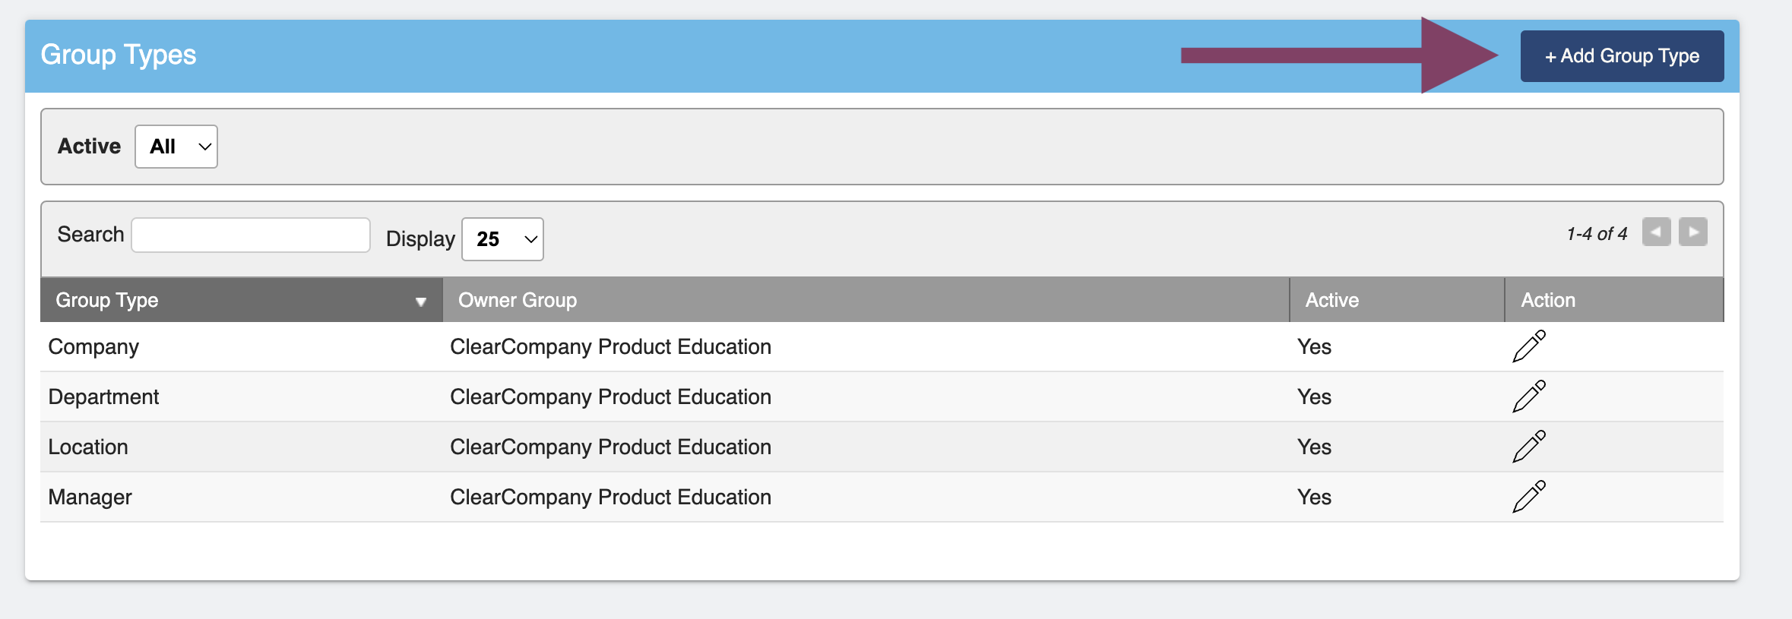Image resolution: width=1792 pixels, height=619 pixels.
Task: Focus the Search input field
Action: point(251,235)
